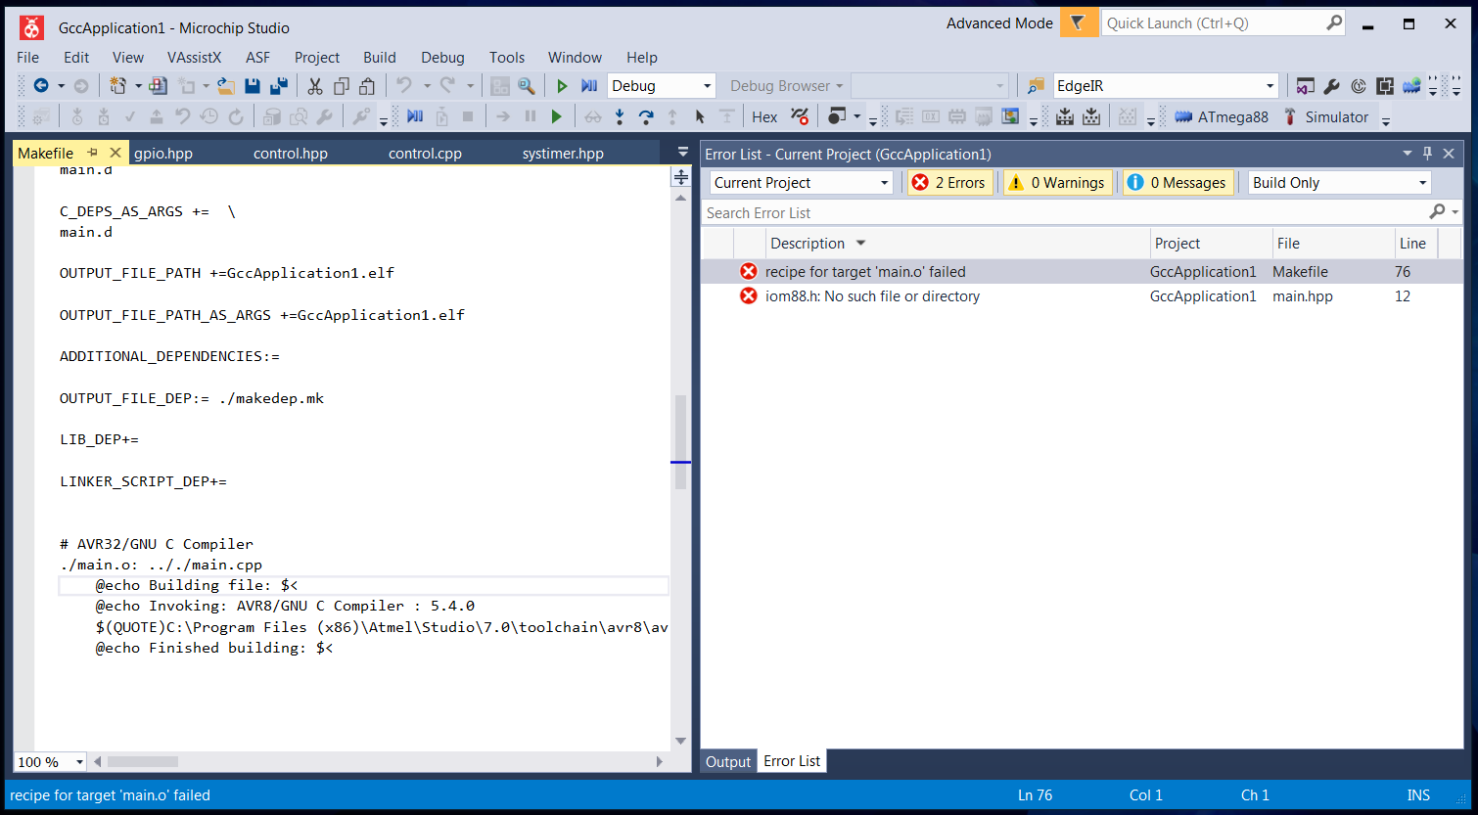Click the Find in Files magnifier icon
The width and height of the screenshot is (1478, 815).
(527, 86)
